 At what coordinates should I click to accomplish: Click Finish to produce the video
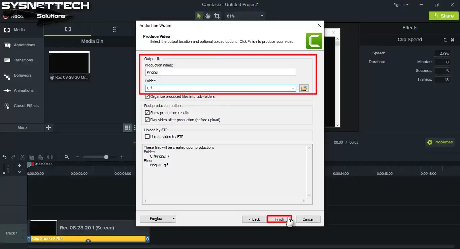click(279, 219)
